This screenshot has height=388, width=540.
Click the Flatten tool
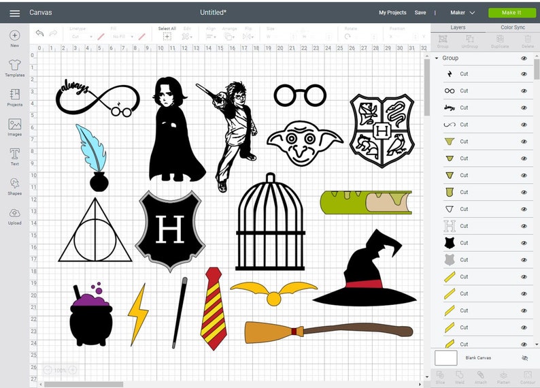pyautogui.click(x=503, y=377)
